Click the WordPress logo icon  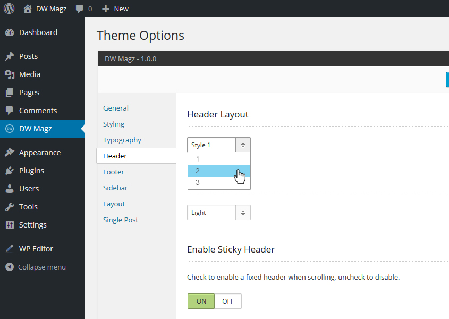[9, 9]
